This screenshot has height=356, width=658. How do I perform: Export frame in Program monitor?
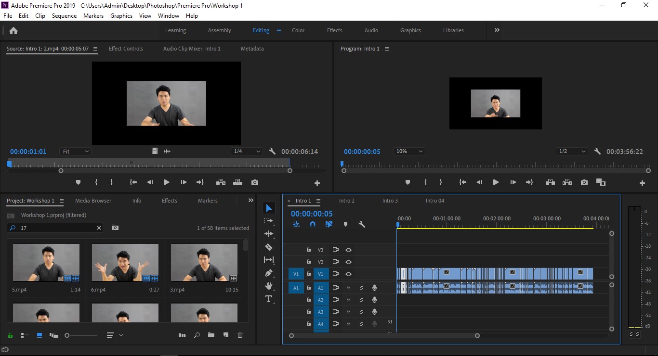(x=584, y=182)
